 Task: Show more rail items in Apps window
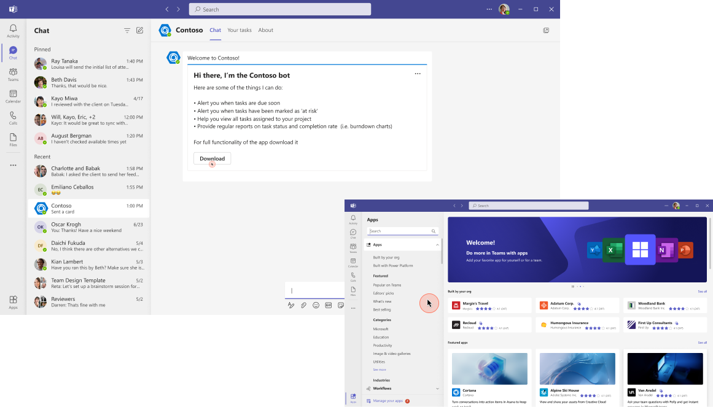coord(353,308)
